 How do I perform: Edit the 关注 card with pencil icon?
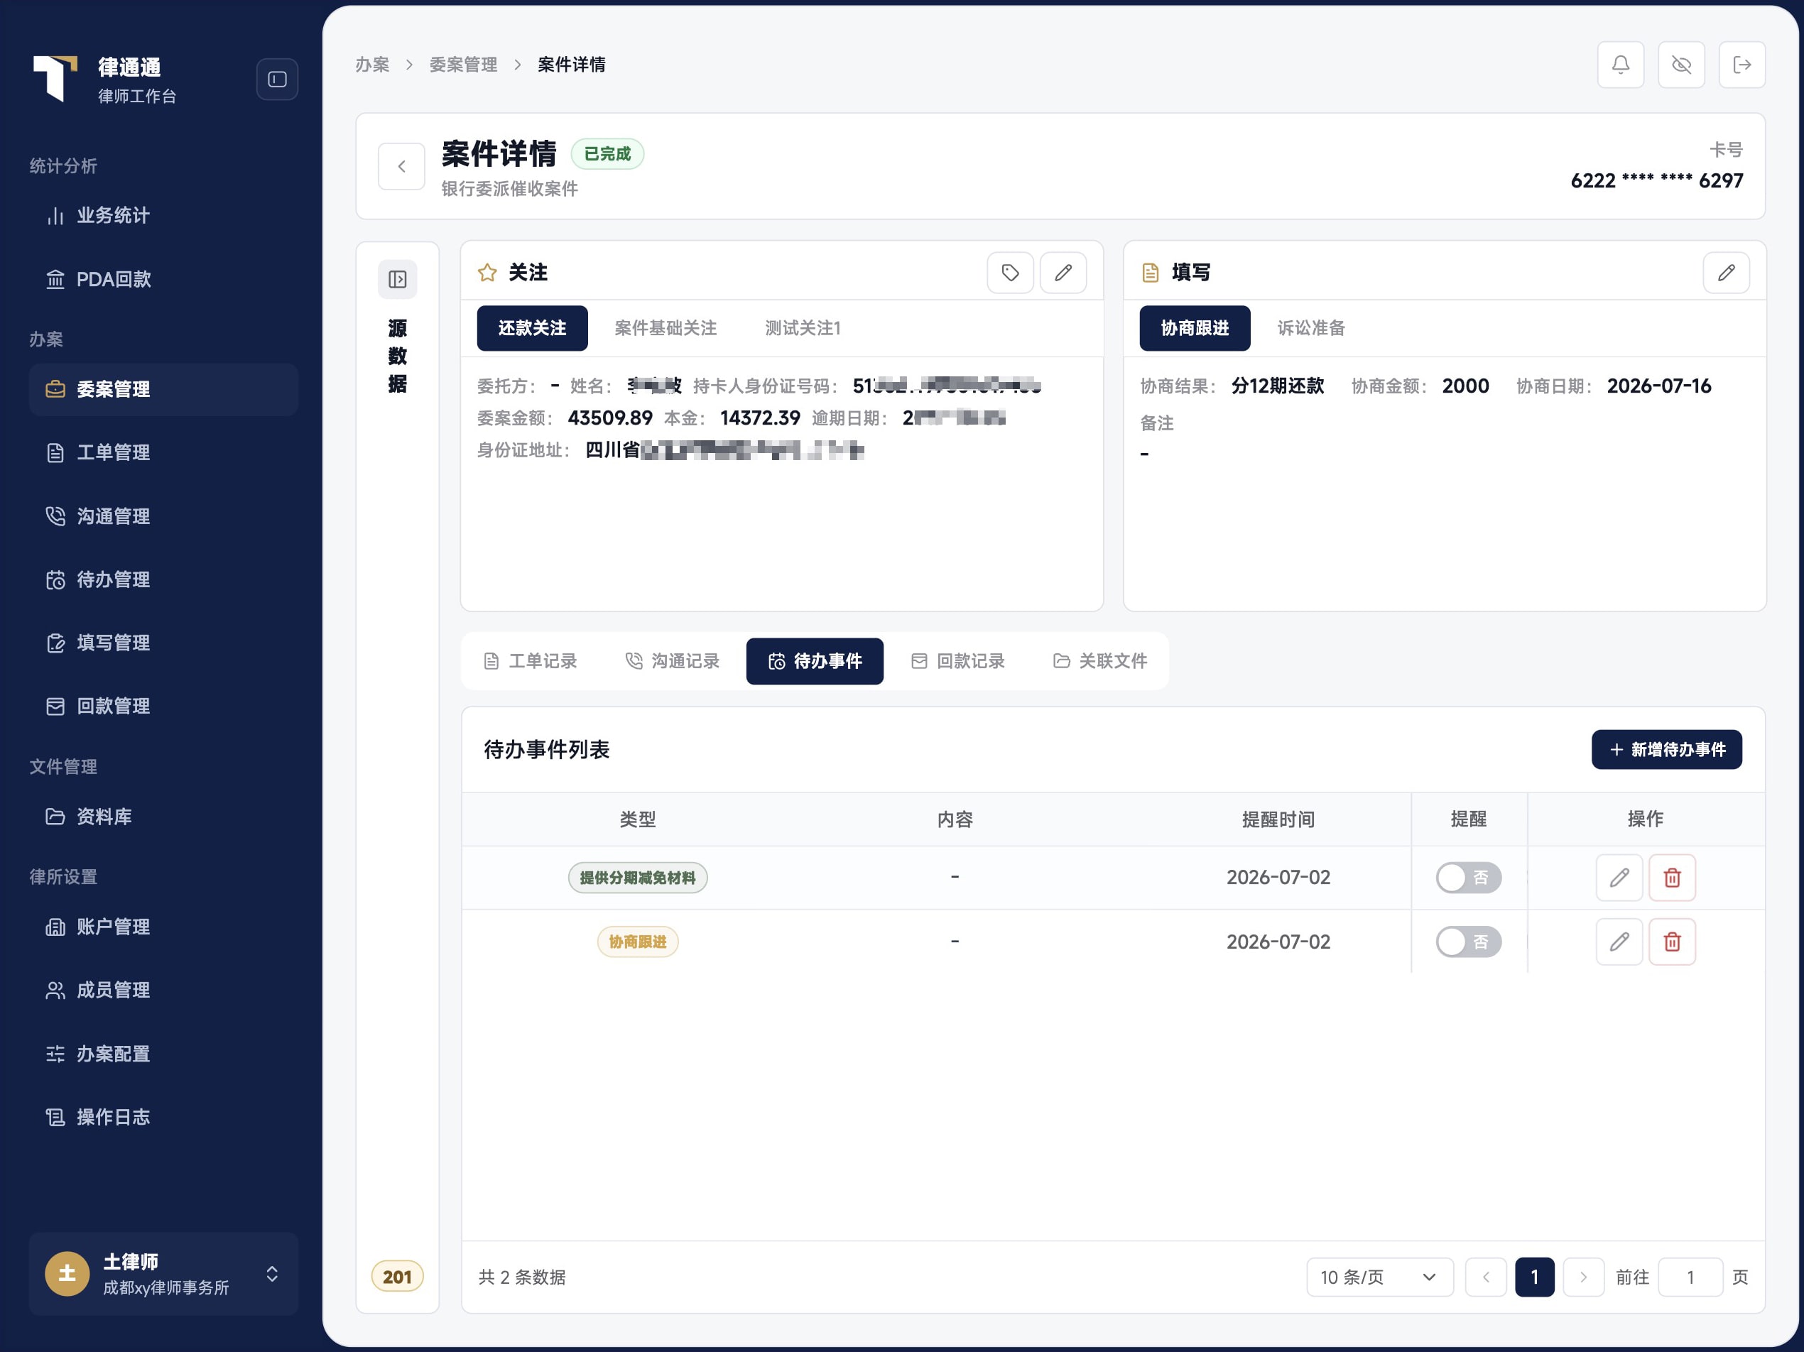click(1063, 273)
